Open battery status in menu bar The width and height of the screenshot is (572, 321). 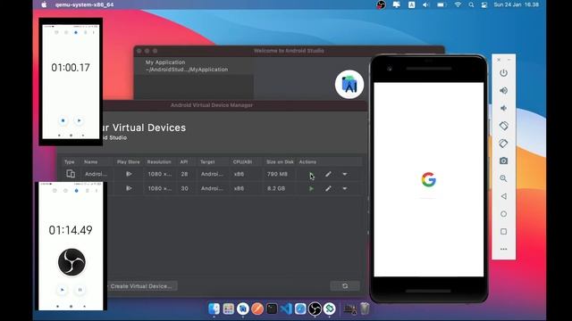point(442,4)
